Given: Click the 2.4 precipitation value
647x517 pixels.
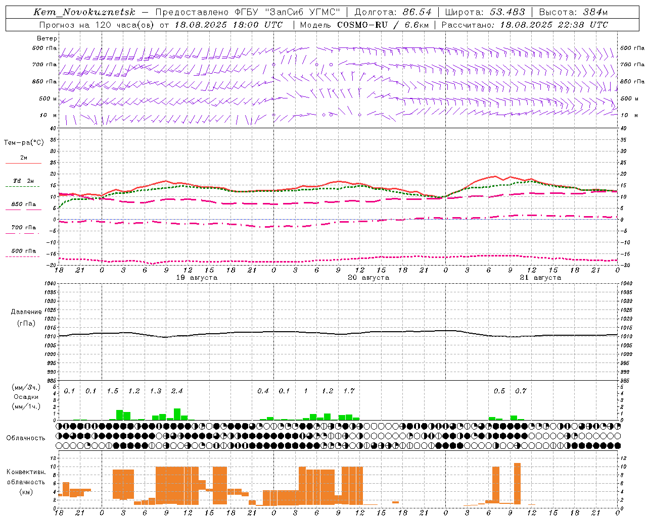Looking at the screenshot, I should (177, 391).
